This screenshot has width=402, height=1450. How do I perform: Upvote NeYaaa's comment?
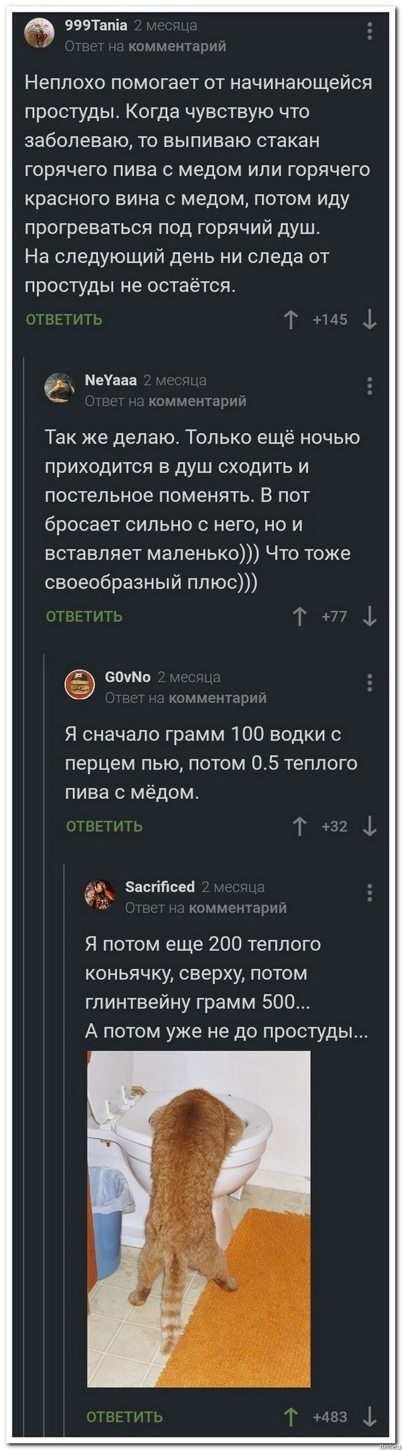(300, 617)
